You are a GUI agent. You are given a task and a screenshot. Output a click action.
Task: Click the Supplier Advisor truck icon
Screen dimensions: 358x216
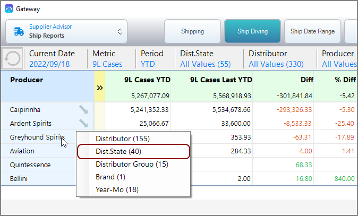coord(18,31)
